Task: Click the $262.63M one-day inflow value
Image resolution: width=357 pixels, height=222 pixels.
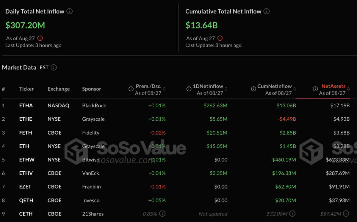Action: point(216,106)
